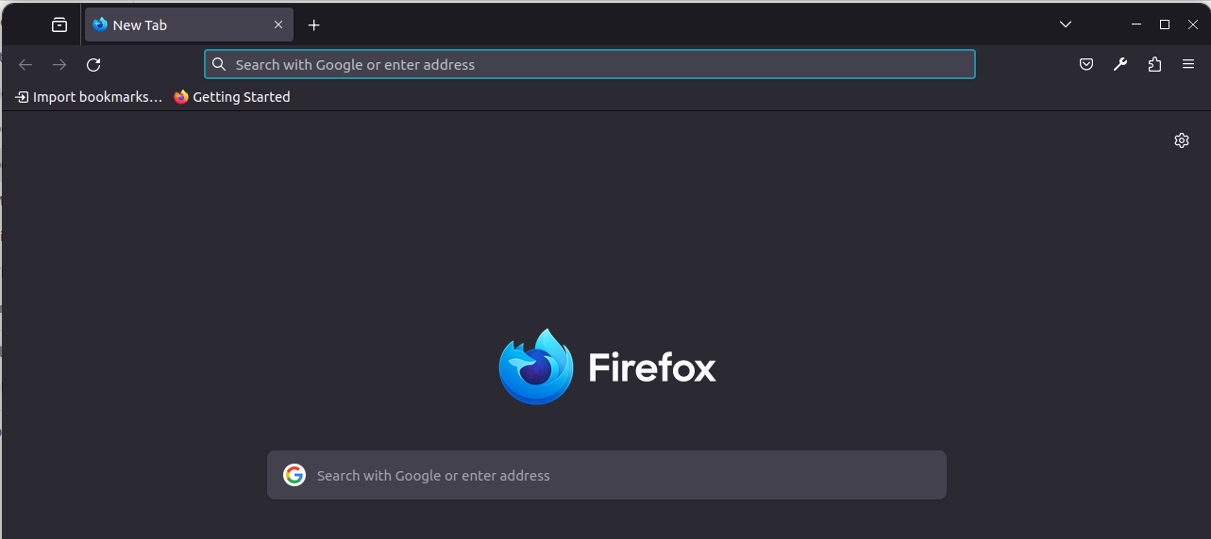
Task: Open the application hamburger menu
Action: tap(1188, 64)
